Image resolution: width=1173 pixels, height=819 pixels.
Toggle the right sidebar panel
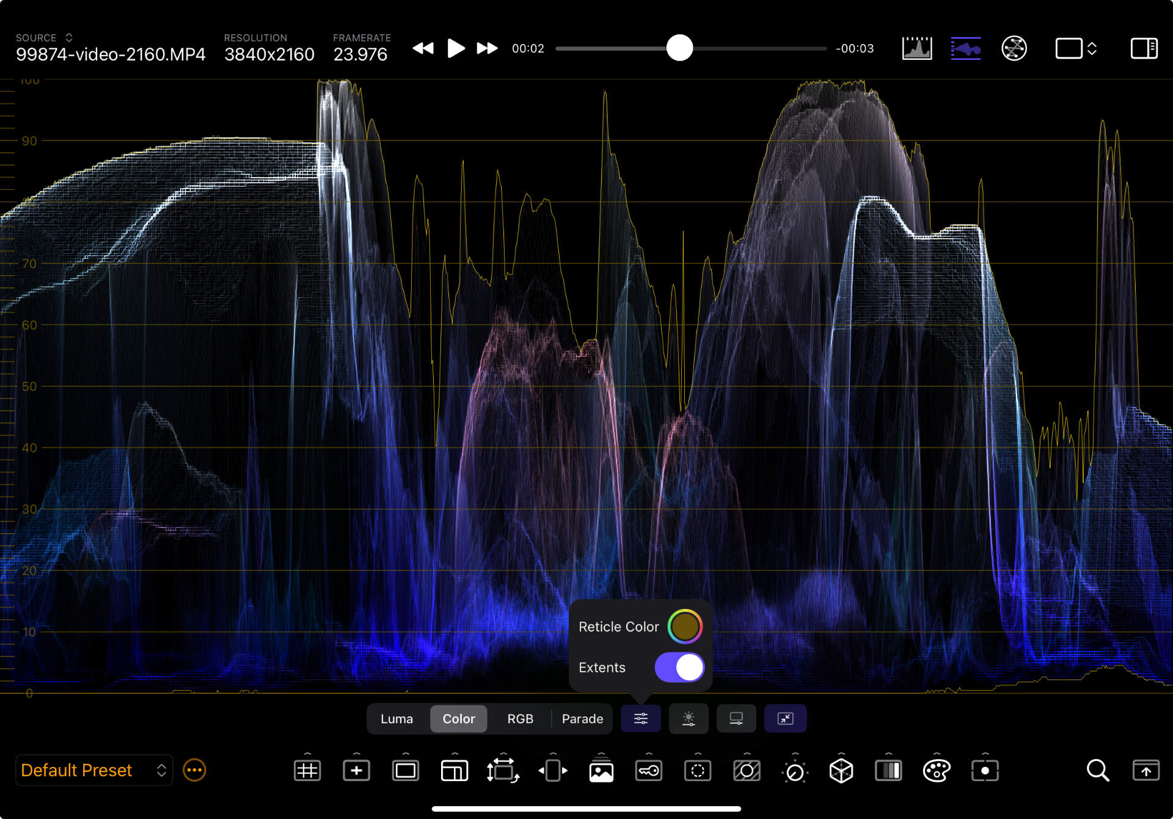click(1144, 48)
